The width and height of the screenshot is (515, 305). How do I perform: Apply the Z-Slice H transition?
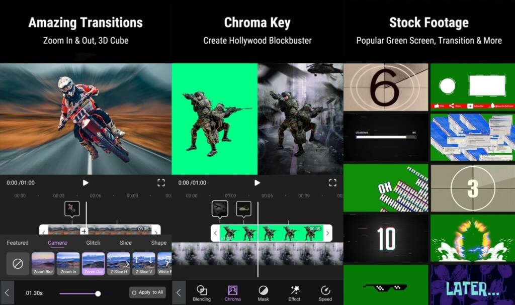[119, 263]
